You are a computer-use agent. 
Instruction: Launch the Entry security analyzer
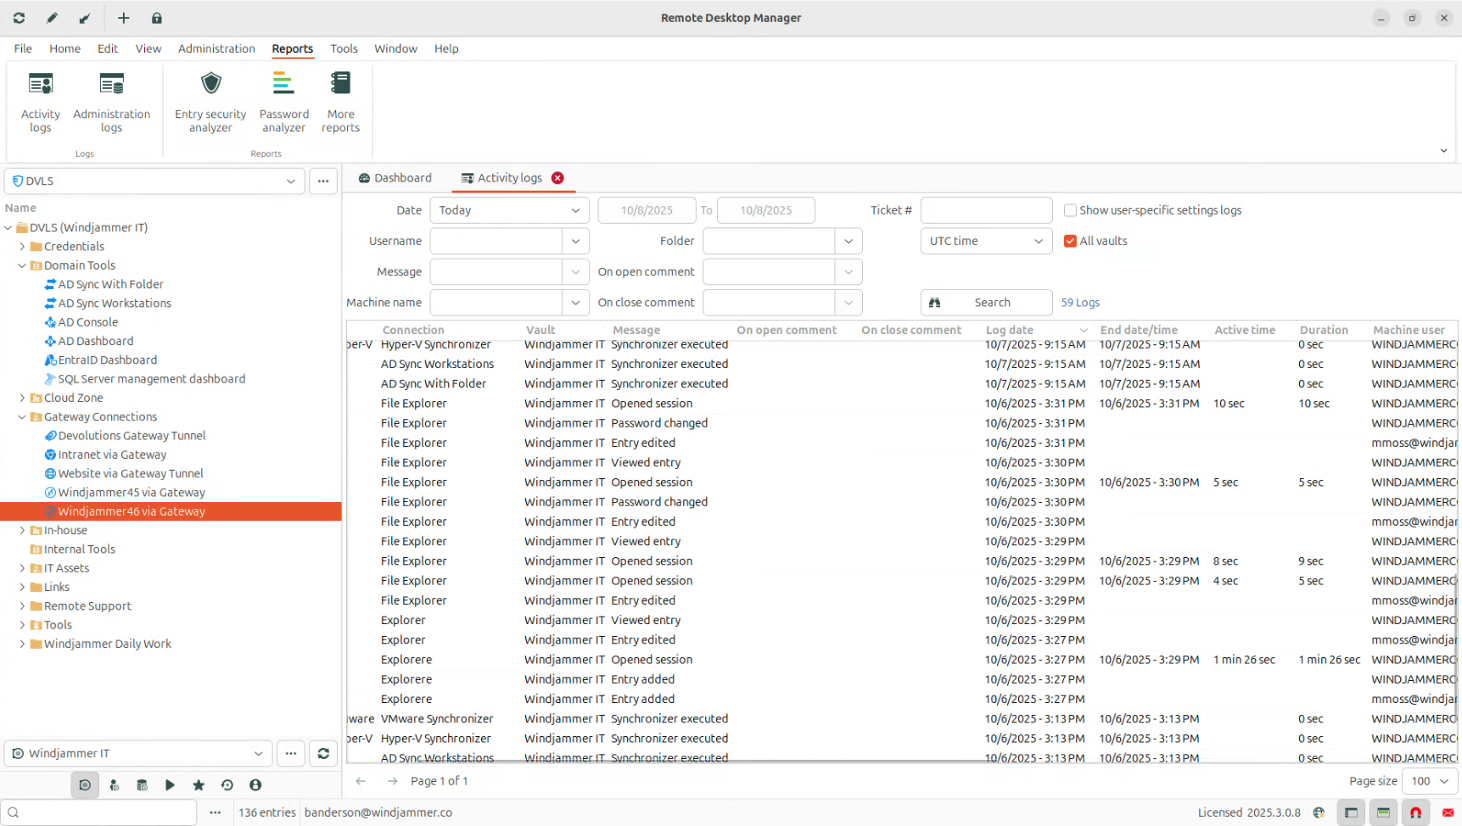pos(210,103)
